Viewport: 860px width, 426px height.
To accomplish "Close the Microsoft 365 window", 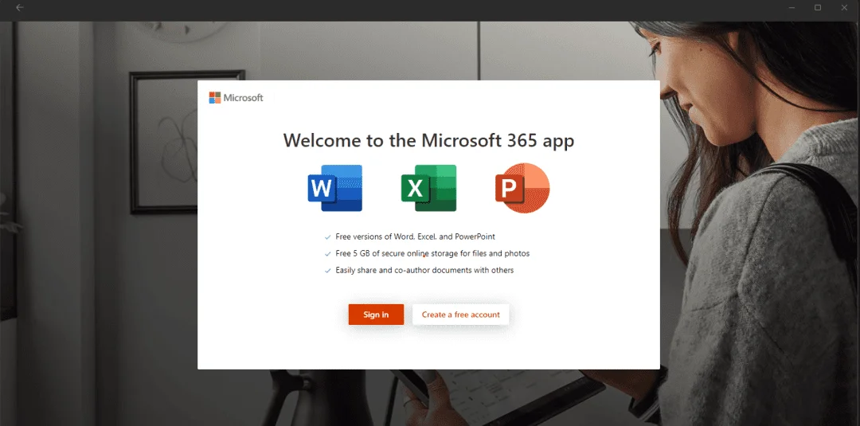I will (844, 8).
